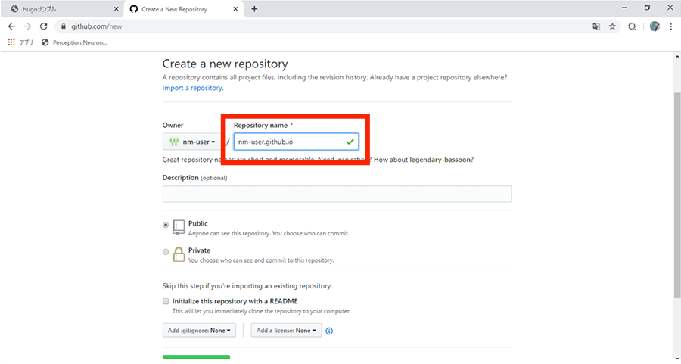681x364 pixels.
Task: Click the scrollbar up arrow
Action: click(x=677, y=57)
